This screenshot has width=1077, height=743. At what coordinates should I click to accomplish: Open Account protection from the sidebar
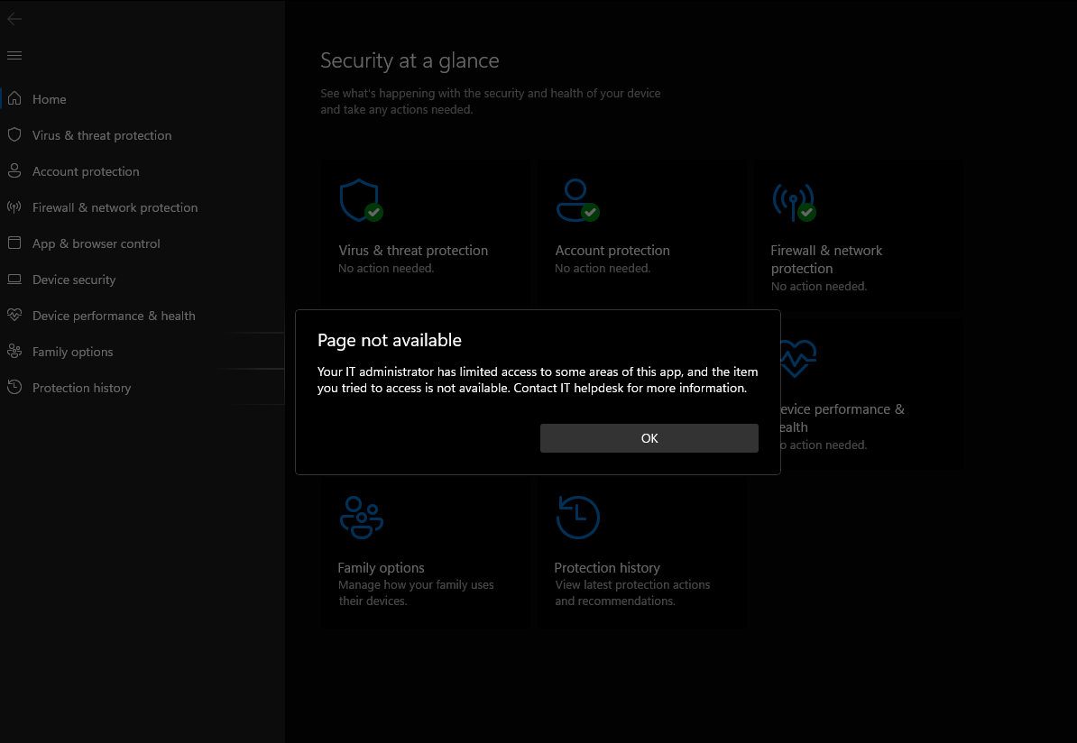pos(143,171)
